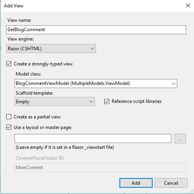The height and width of the screenshot is (194, 194).
Task: Click the browse ellipsis button for layout
Action: pyautogui.click(x=180, y=138)
